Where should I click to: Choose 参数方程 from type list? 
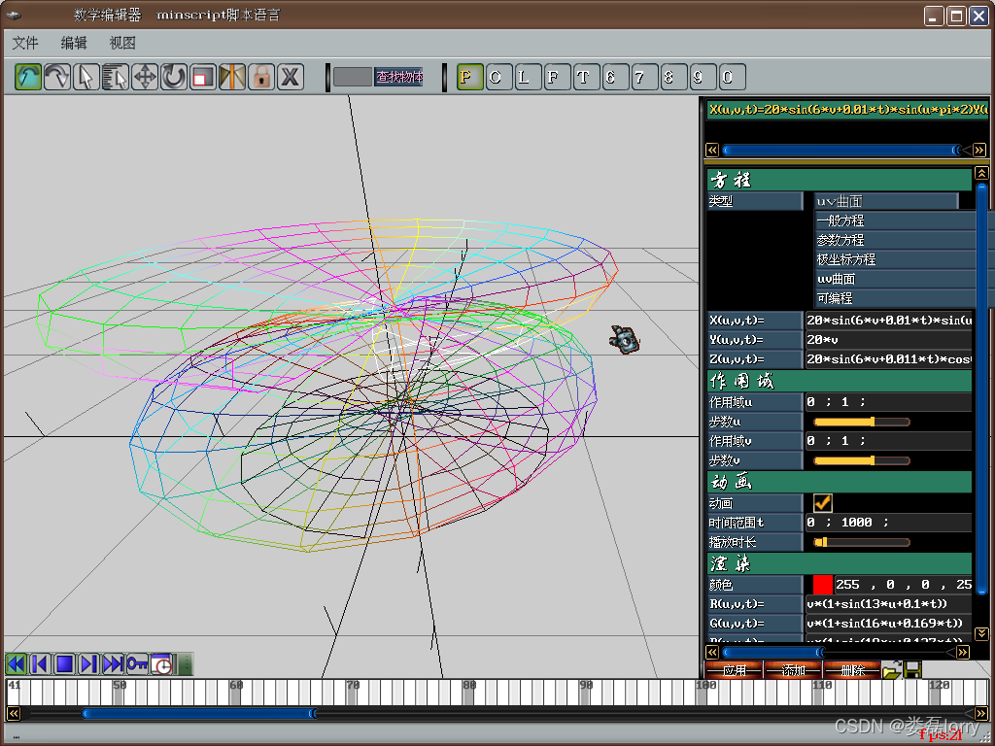click(895, 240)
